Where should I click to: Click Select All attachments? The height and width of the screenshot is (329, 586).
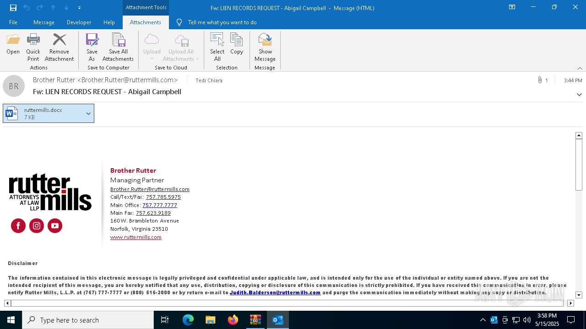217,48
